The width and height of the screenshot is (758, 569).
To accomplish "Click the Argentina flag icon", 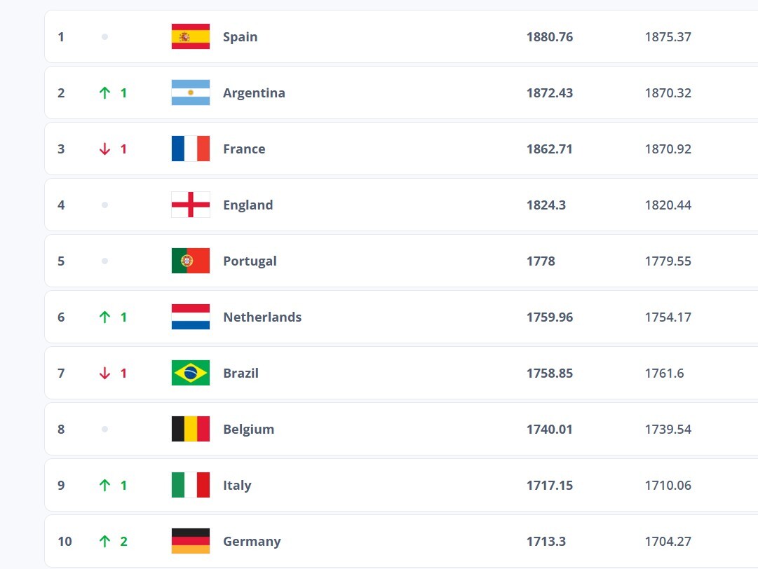I will (191, 92).
